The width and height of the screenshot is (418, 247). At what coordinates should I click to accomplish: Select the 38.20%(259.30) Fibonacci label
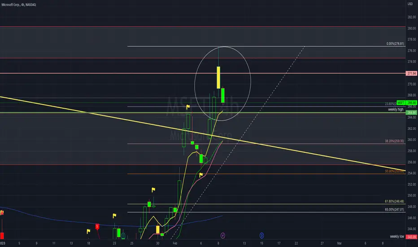pos(394,141)
